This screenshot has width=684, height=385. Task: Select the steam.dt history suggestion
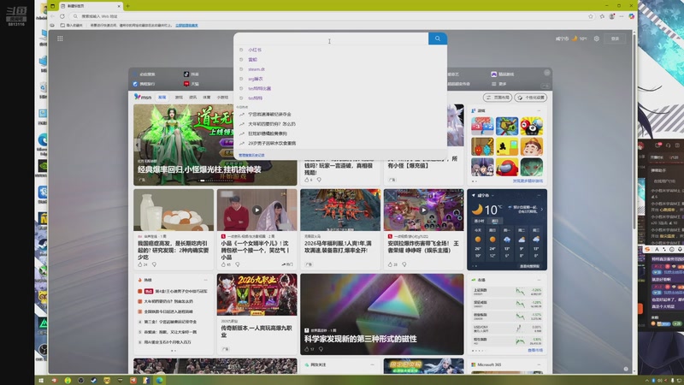click(x=256, y=69)
